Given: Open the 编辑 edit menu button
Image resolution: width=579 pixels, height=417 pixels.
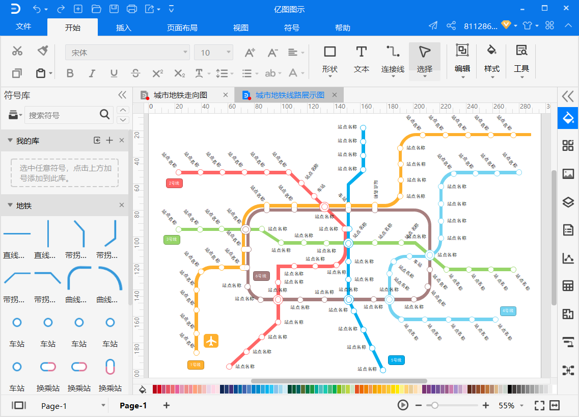Looking at the screenshot, I should point(462,61).
